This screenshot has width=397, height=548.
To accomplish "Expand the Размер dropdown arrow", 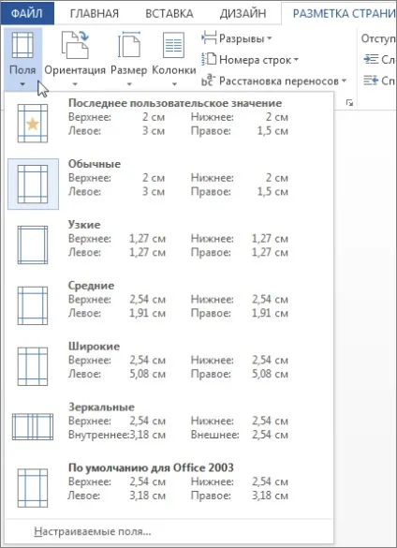I will pos(129,84).
